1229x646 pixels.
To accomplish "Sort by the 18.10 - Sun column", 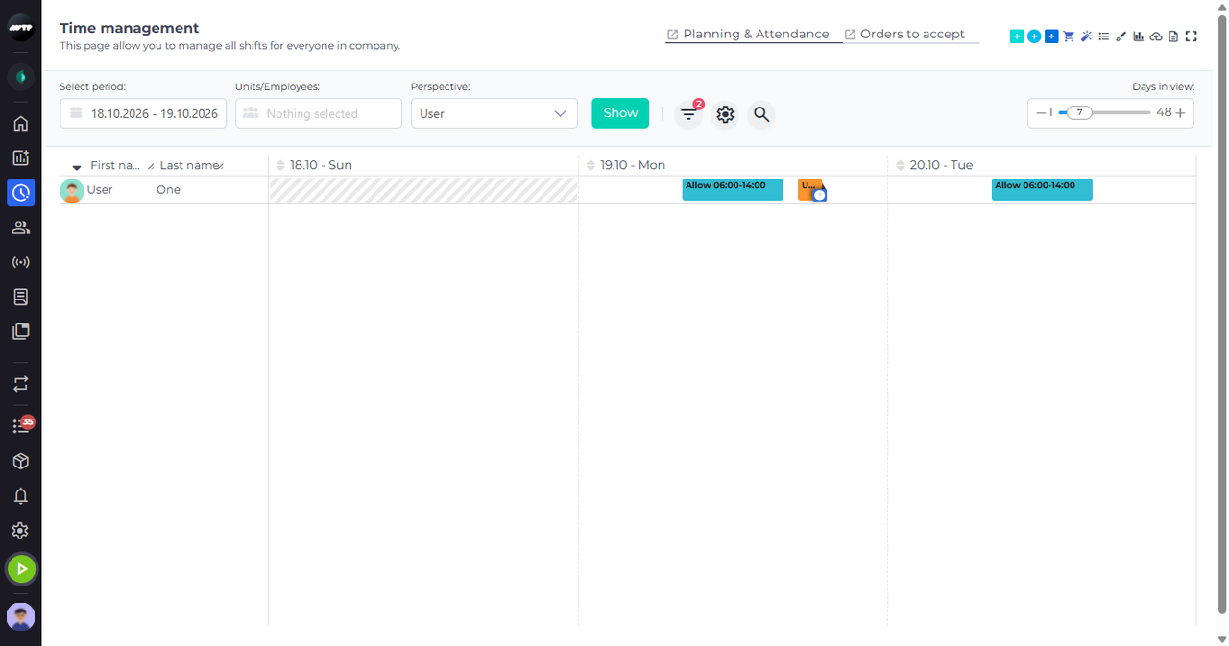I will tap(280, 165).
